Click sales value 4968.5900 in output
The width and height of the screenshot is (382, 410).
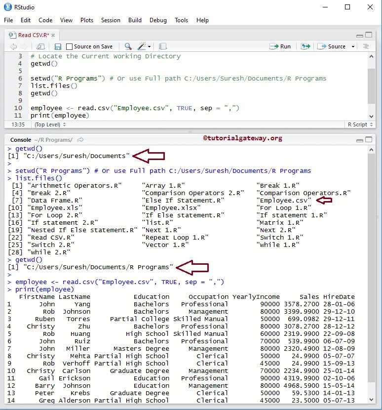(302, 386)
